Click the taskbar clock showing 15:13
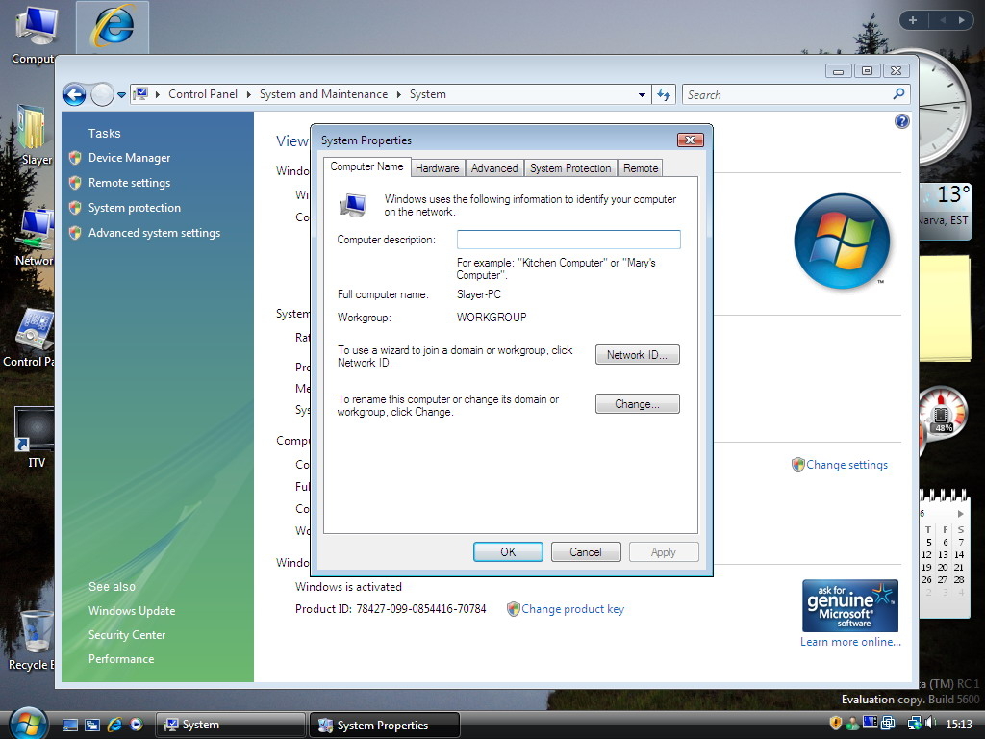 pos(959,724)
